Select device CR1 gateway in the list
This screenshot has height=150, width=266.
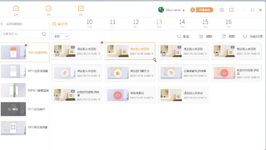point(24,128)
